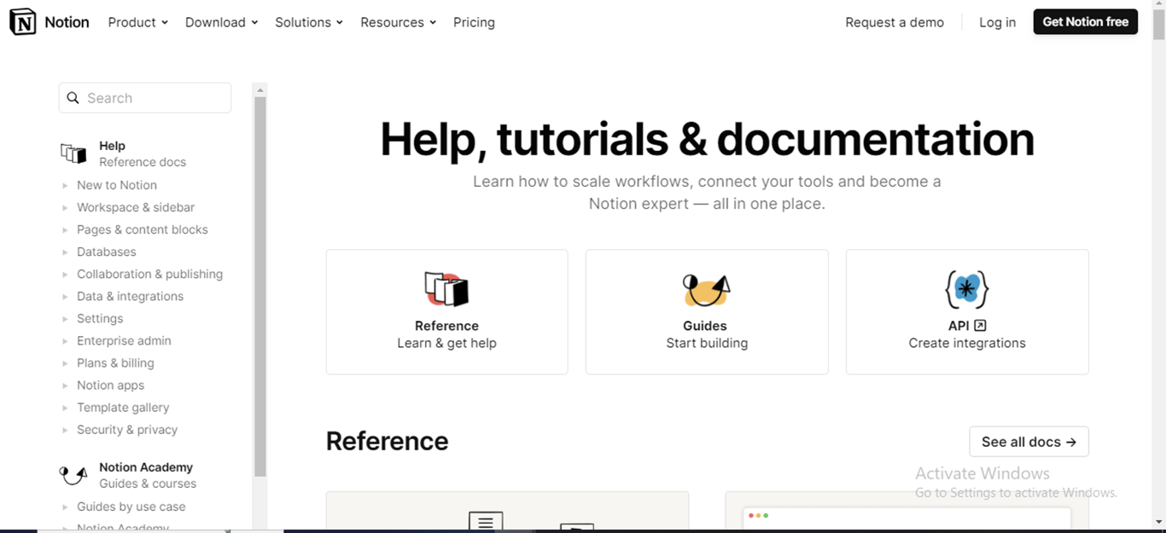
Task: Click Start building text
Action: (707, 343)
